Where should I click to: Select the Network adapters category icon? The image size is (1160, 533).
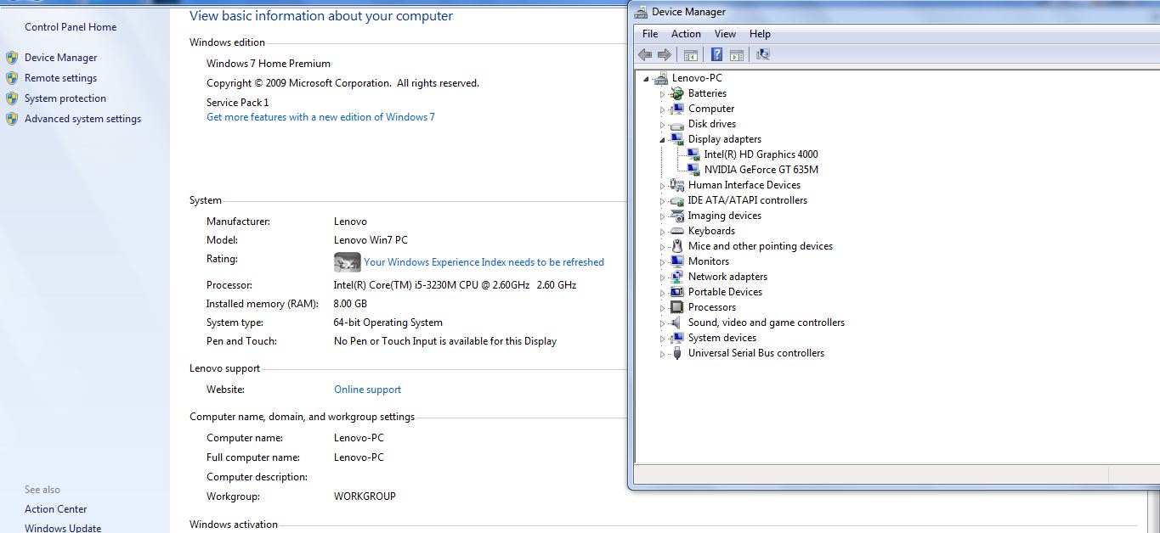tap(677, 277)
